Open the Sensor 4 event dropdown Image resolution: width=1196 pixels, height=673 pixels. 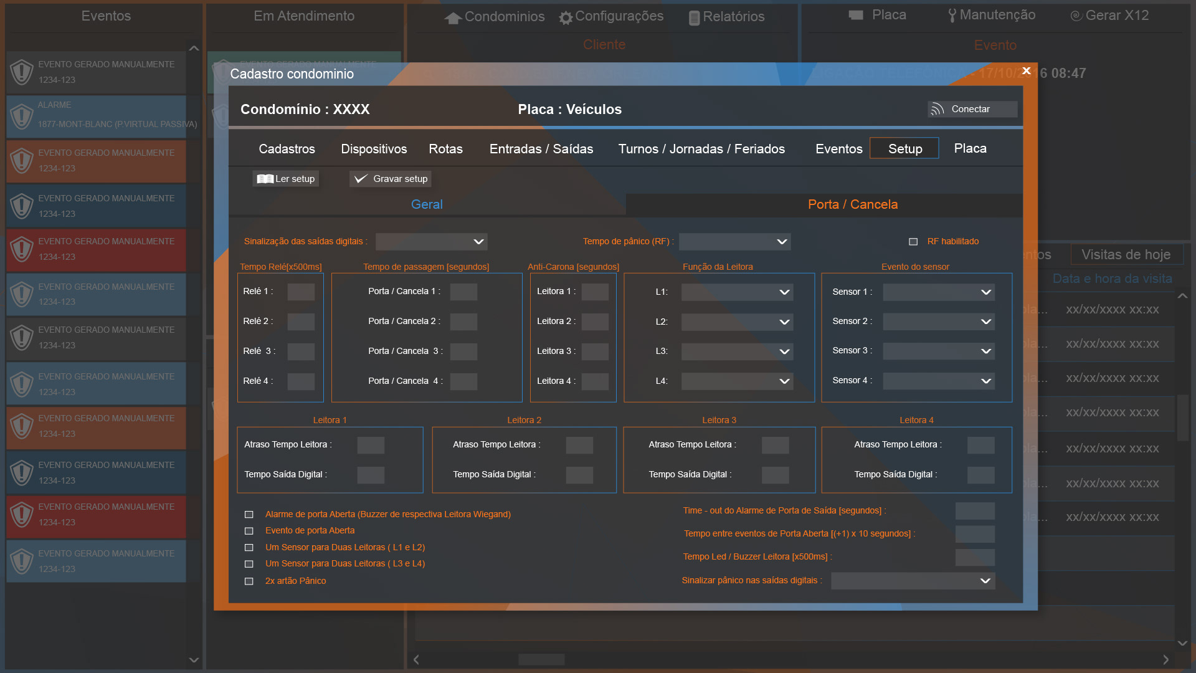[939, 381]
